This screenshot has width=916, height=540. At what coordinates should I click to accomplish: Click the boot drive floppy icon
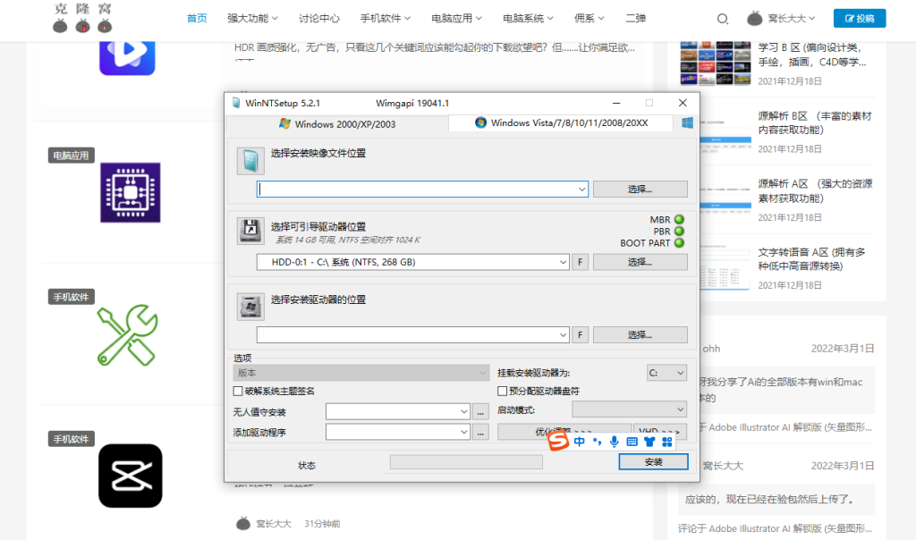coord(250,232)
